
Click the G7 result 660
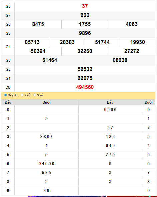point(85,15)
